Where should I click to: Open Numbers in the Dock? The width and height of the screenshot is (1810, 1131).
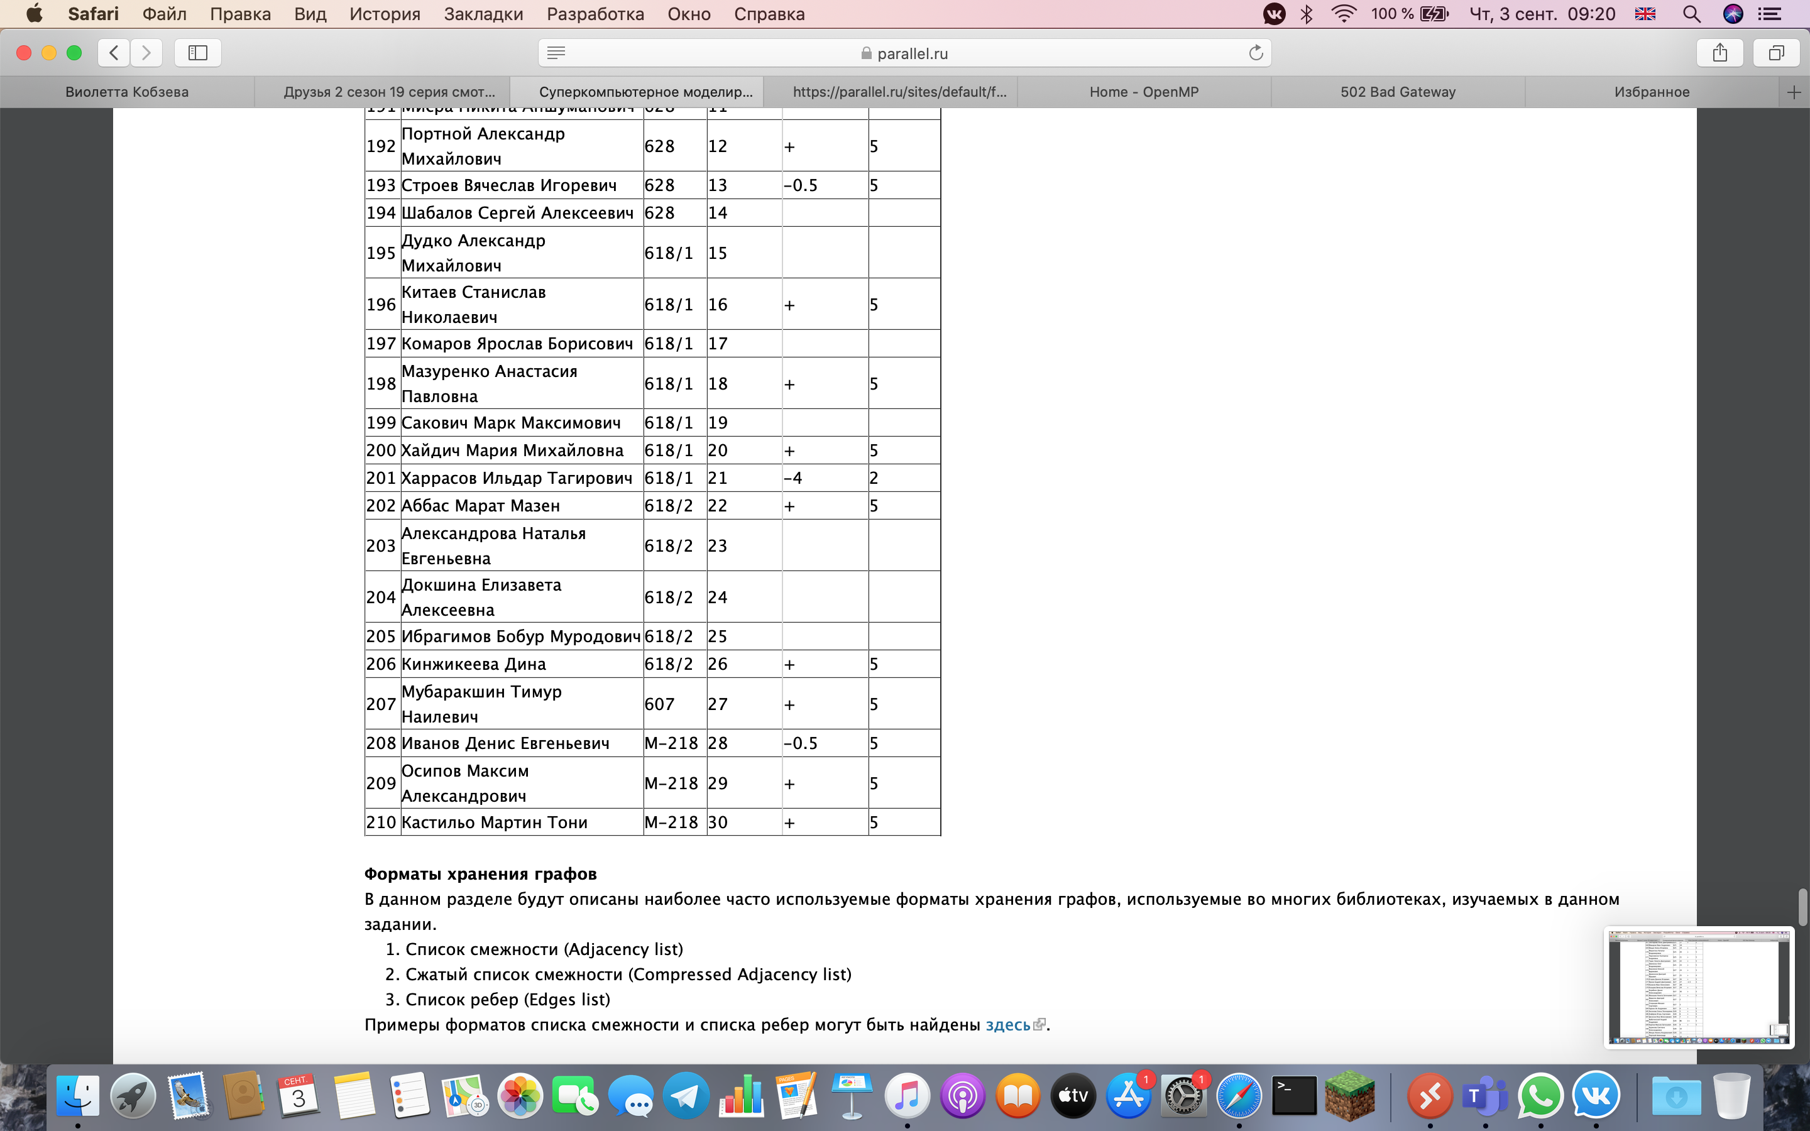click(x=741, y=1096)
